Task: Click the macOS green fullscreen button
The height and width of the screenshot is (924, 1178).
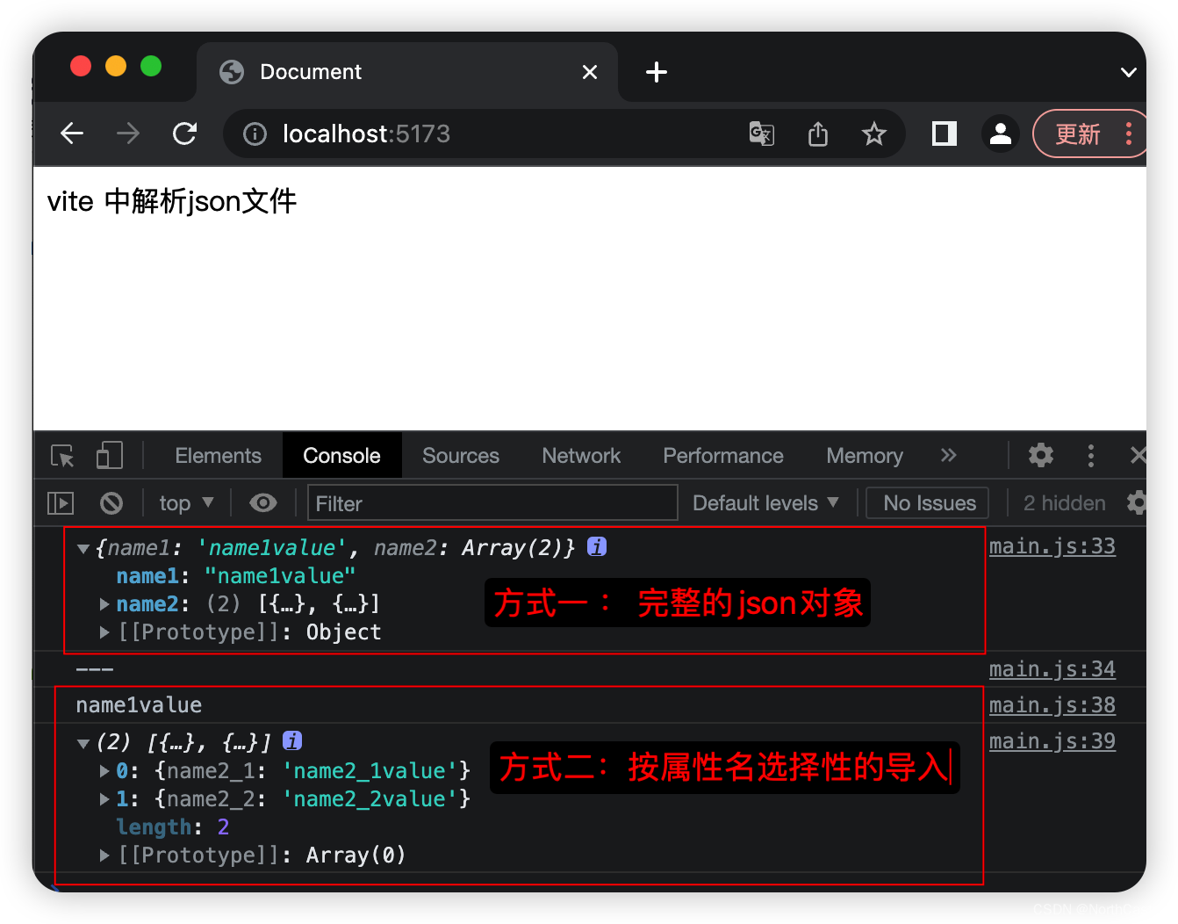Action: (x=151, y=66)
